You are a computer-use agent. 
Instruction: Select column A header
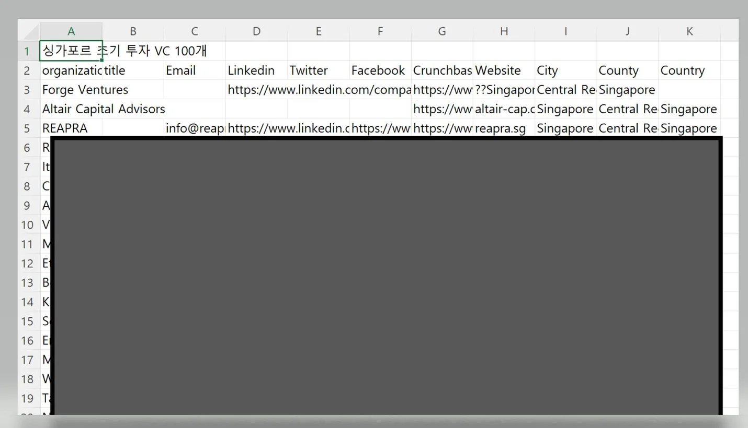point(71,31)
